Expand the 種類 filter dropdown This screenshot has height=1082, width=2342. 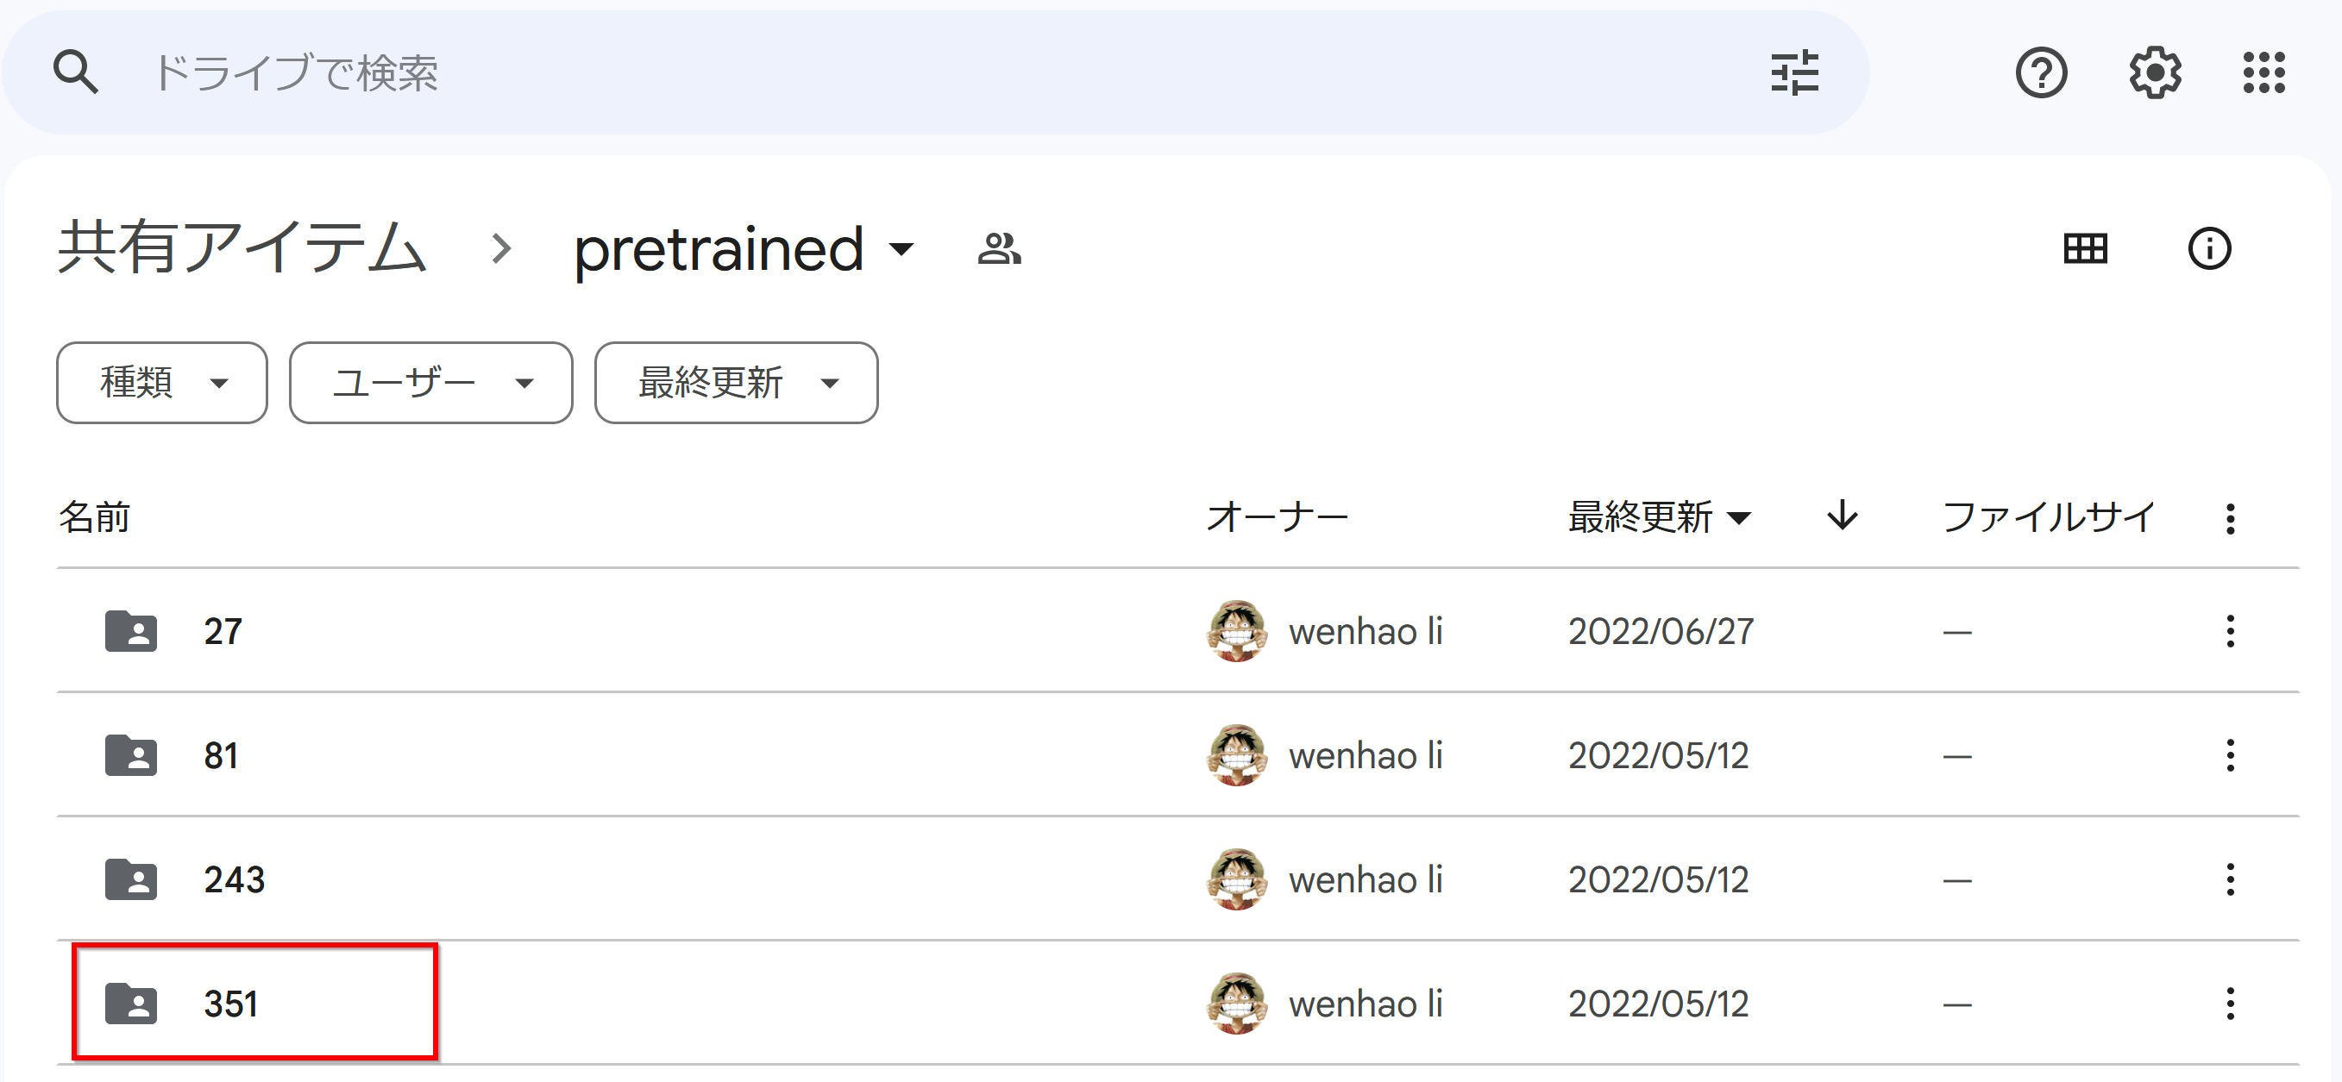(162, 383)
